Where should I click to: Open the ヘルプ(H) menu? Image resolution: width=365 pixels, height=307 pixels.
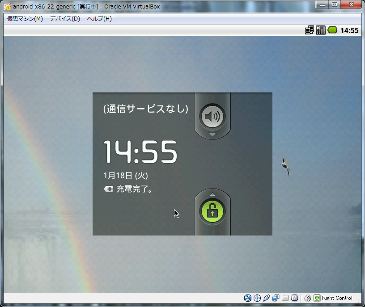tap(99, 19)
